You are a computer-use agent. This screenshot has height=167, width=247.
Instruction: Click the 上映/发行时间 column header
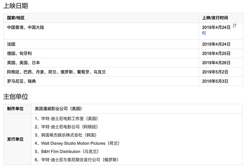coord(215,18)
